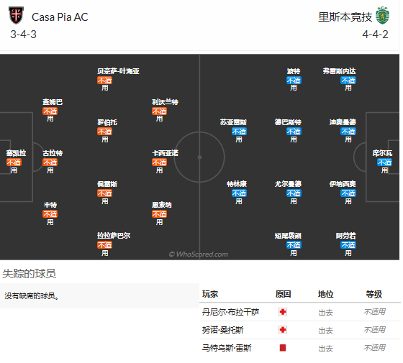The height and width of the screenshot is (363, 403).
Task: Select player 贝奈萨-叶海亚 on the pitch
Action: (x=118, y=71)
